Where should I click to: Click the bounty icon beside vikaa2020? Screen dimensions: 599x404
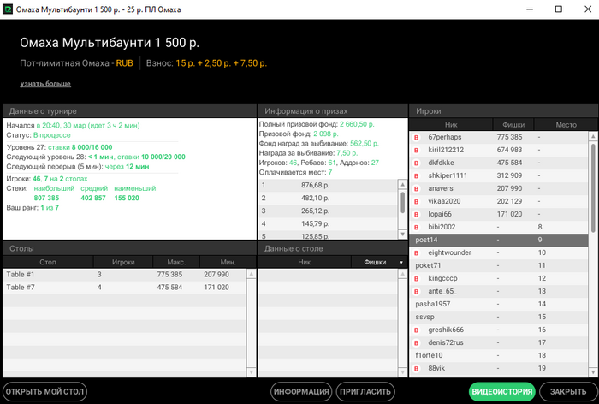[417, 201]
